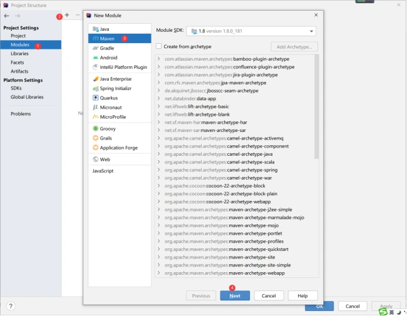Click the archetype list vertical scrollbar
Screen dimensions: 407x316
(x=316, y=106)
